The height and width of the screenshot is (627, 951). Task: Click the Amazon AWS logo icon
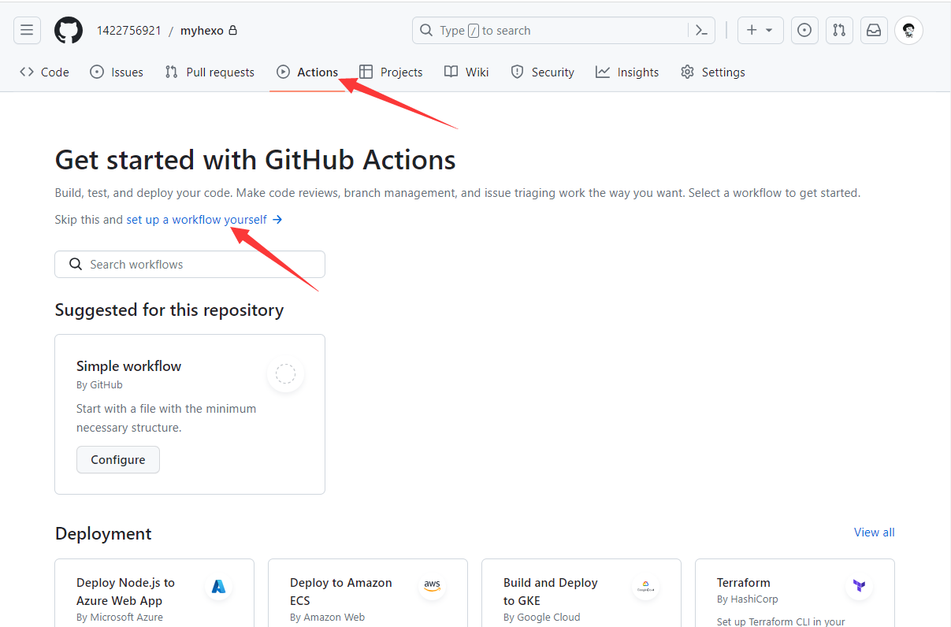click(x=432, y=586)
